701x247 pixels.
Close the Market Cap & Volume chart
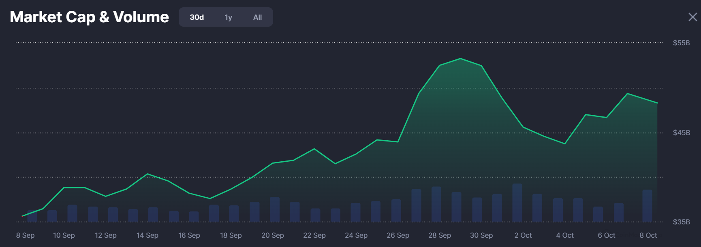click(x=692, y=17)
